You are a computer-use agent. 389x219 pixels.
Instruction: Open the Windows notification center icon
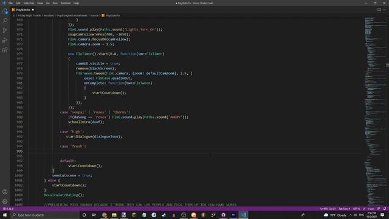point(382,215)
